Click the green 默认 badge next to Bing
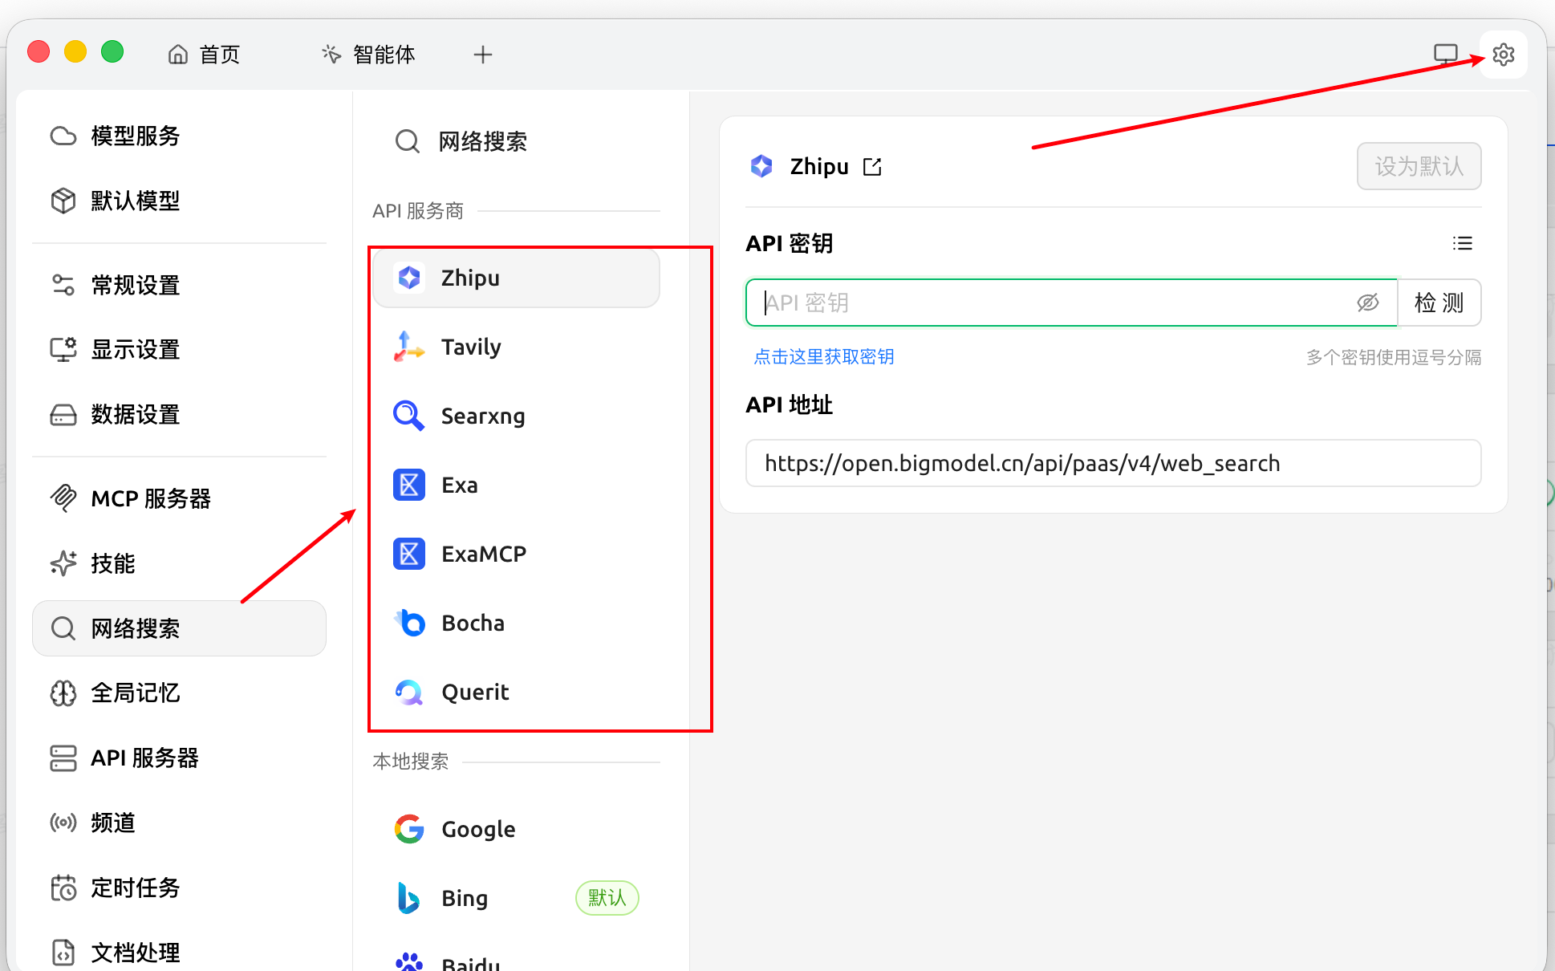The image size is (1555, 971). (x=607, y=898)
